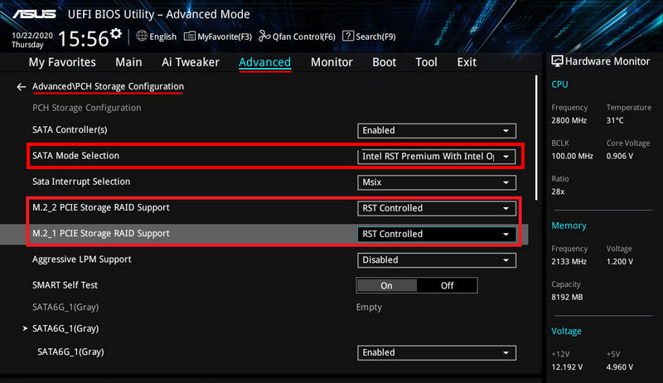
Task: Select the Advanced tab
Action: 264,62
